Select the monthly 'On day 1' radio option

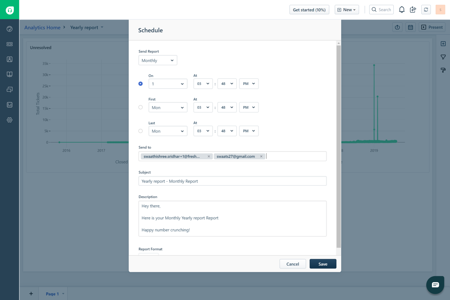coord(141,83)
